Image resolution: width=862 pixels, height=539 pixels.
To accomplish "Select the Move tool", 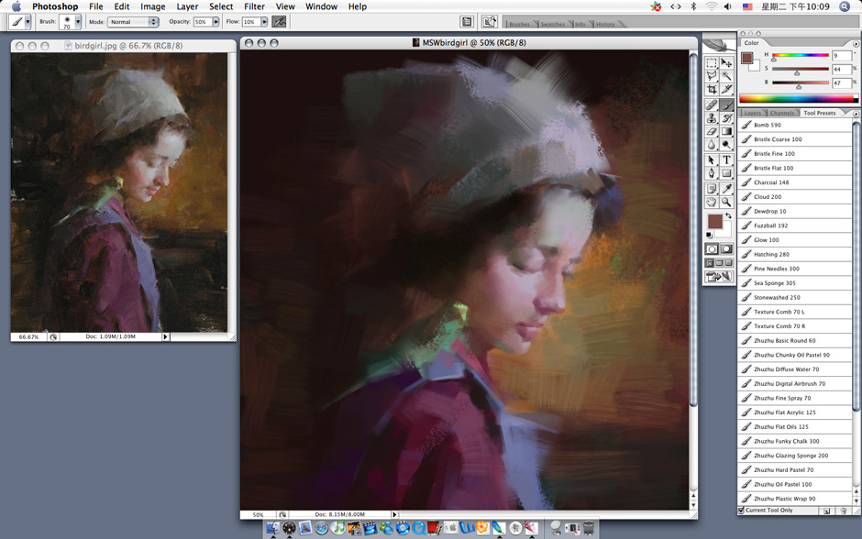I will (x=726, y=62).
